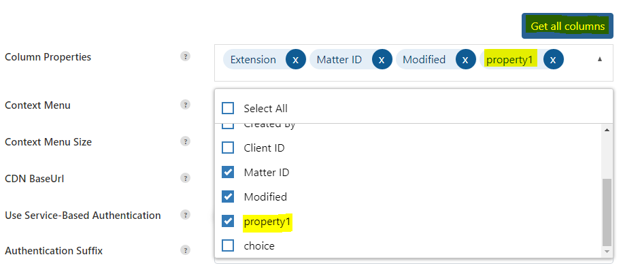Click the Get all columns button
This screenshot has height=274, width=623.
tap(567, 27)
